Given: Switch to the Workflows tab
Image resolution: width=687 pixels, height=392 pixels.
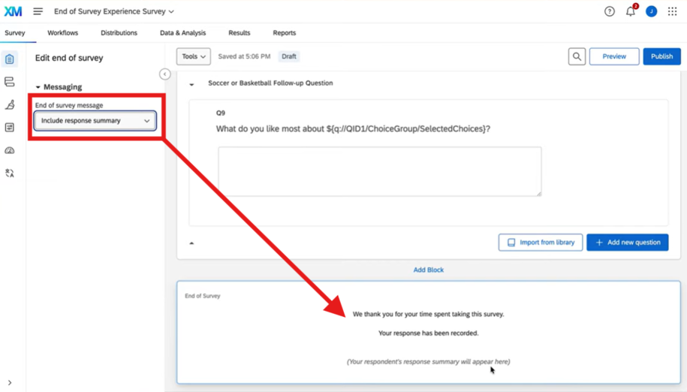Looking at the screenshot, I should coord(62,33).
